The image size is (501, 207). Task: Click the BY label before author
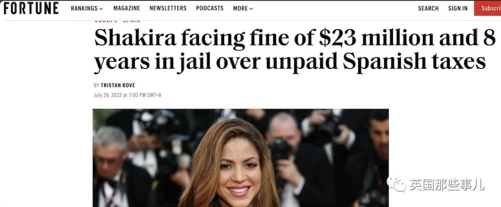96,85
